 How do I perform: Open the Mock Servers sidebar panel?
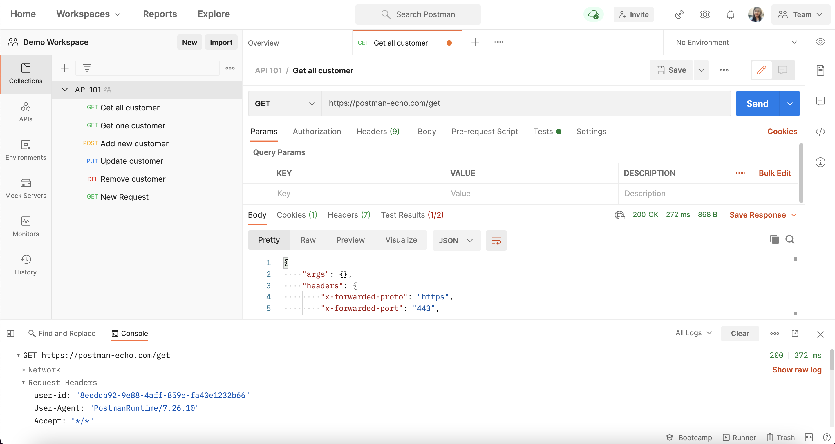(26, 188)
